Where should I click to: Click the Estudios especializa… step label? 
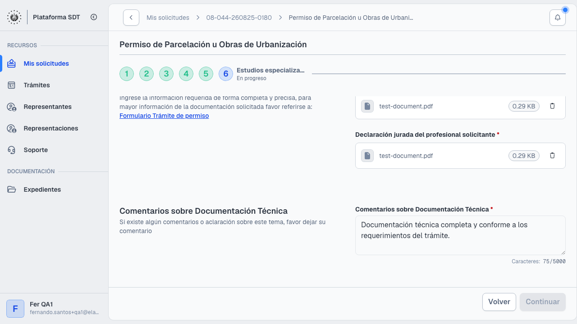click(270, 70)
